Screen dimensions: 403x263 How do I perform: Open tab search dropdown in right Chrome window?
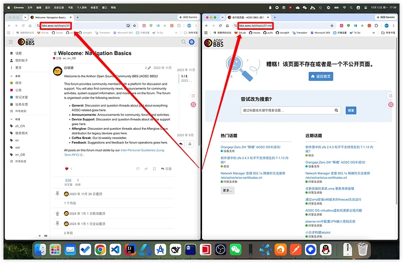click(x=222, y=17)
